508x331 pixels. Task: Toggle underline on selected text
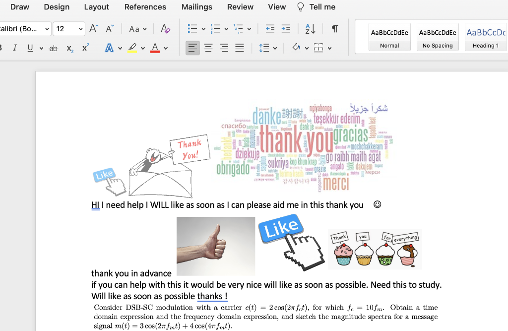[x=30, y=48]
